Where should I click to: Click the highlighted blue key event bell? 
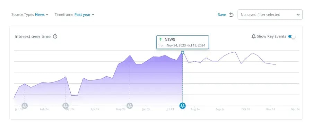tap(182, 106)
